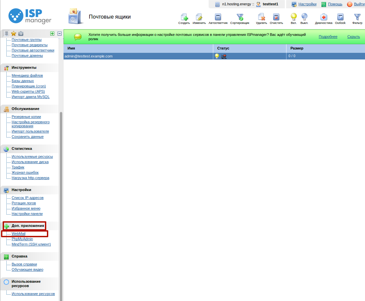The image size is (365, 301).
Task: Click the power icon next to Выйти
Action: coord(349,4)
